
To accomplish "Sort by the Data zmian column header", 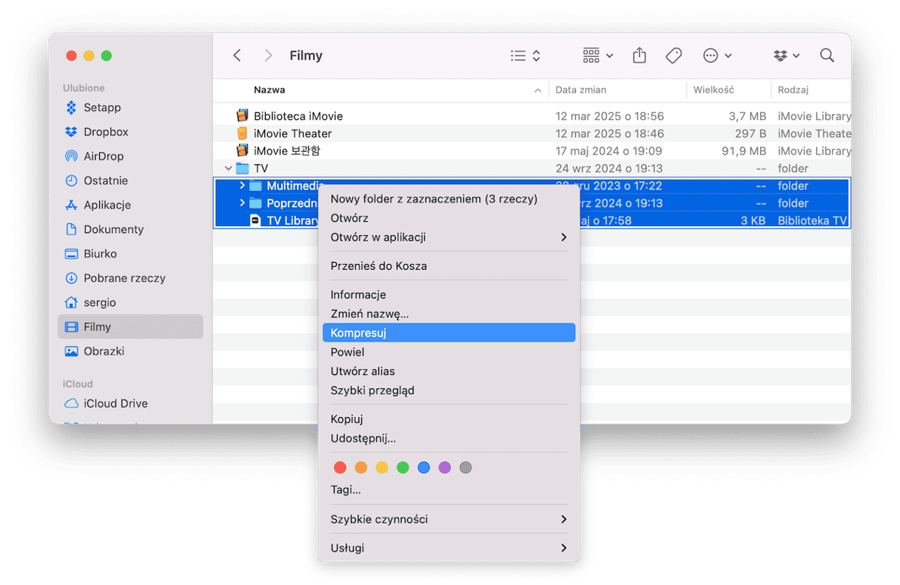I will 581,89.
